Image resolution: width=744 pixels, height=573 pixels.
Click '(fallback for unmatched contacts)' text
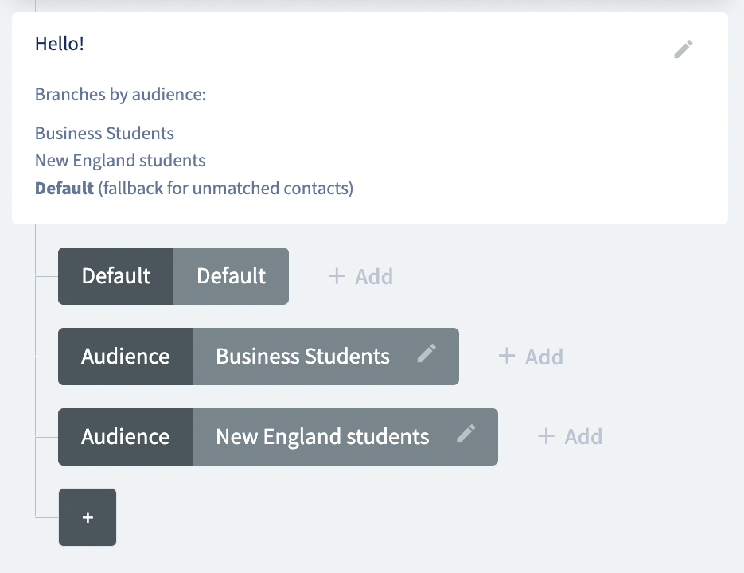(x=226, y=189)
